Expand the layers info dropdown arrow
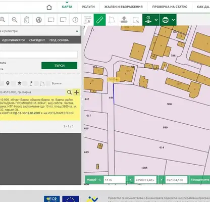Image resolution: width=210 pixels, height=202 pixels. click(156, 20)
